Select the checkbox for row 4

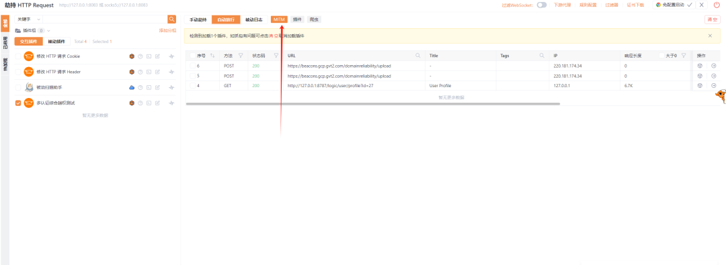193,86
